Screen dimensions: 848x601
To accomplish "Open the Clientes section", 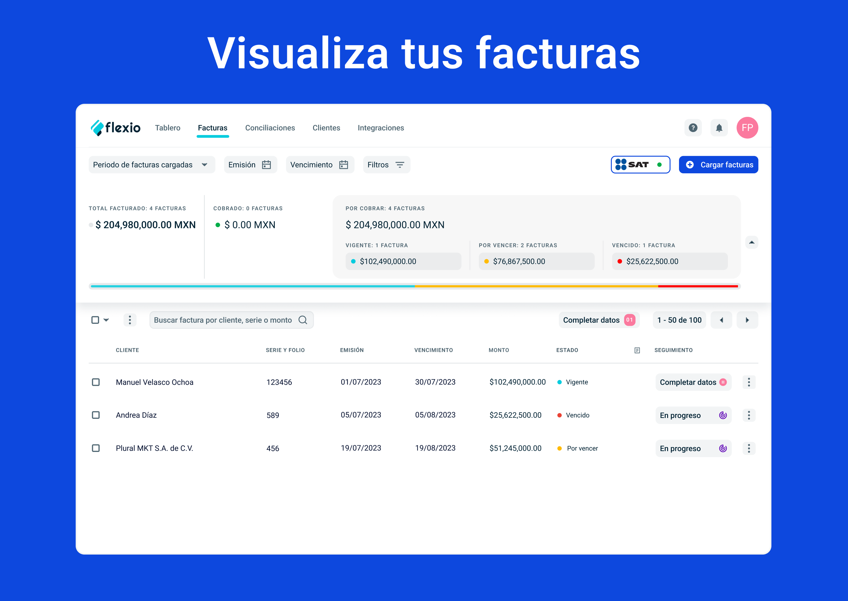I will 326,128.
